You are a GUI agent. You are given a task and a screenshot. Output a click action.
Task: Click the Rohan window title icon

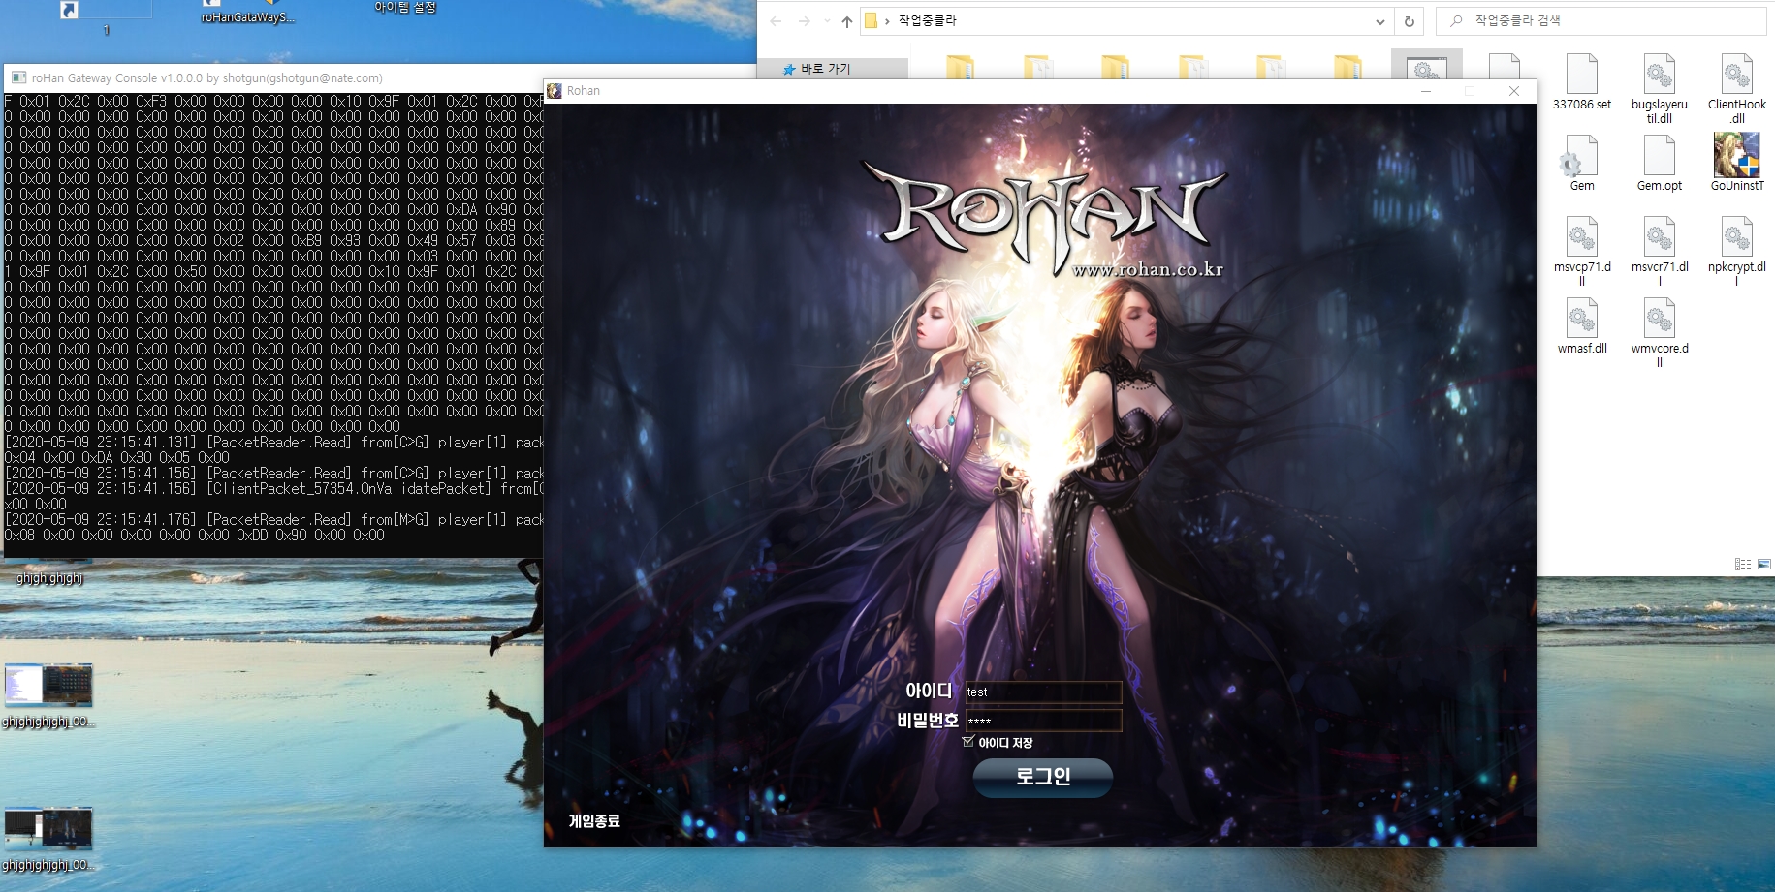point(555,91)
